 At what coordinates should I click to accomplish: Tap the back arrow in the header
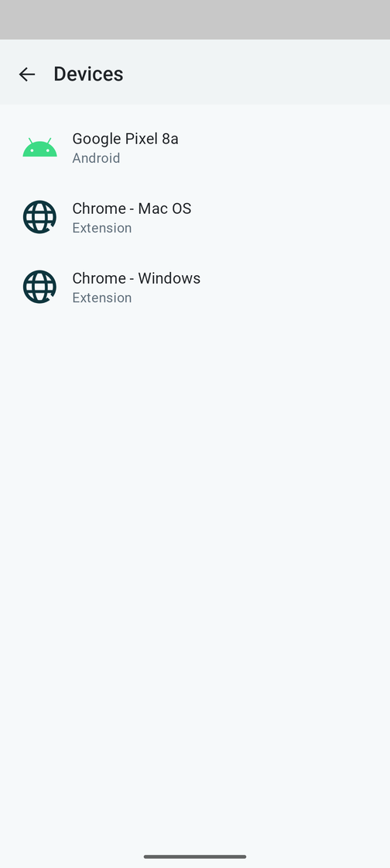[x=26, y=74]
